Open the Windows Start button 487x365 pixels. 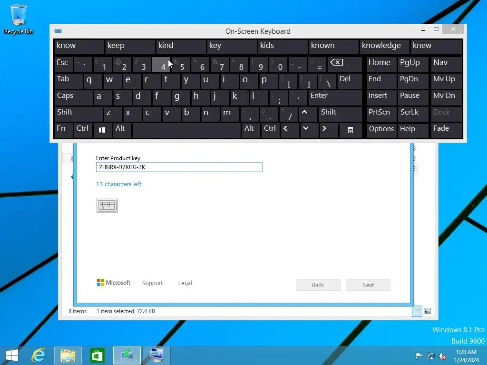coord(12,355)
